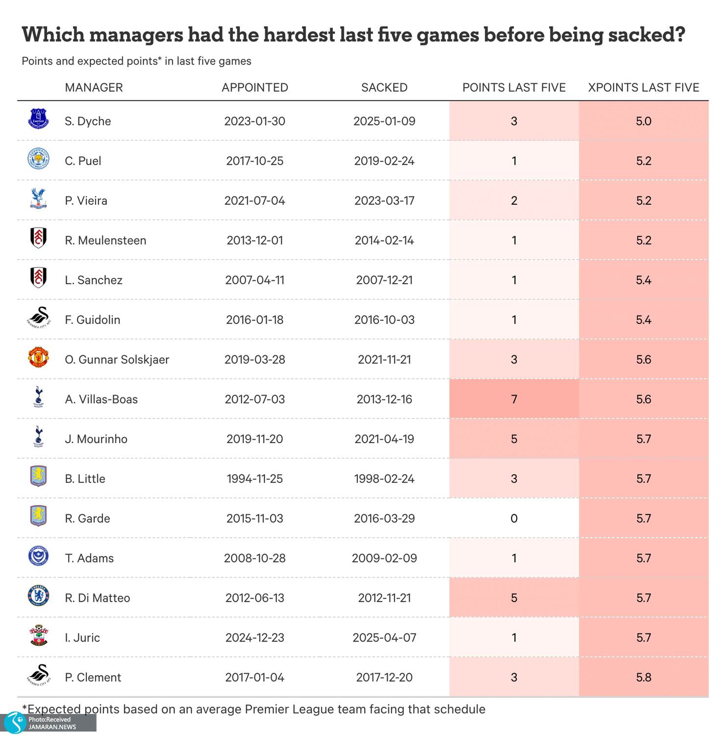Click the Jamaran News logo watermark
The height and width of the screenshot is (735, 726).
coord(15,723)
